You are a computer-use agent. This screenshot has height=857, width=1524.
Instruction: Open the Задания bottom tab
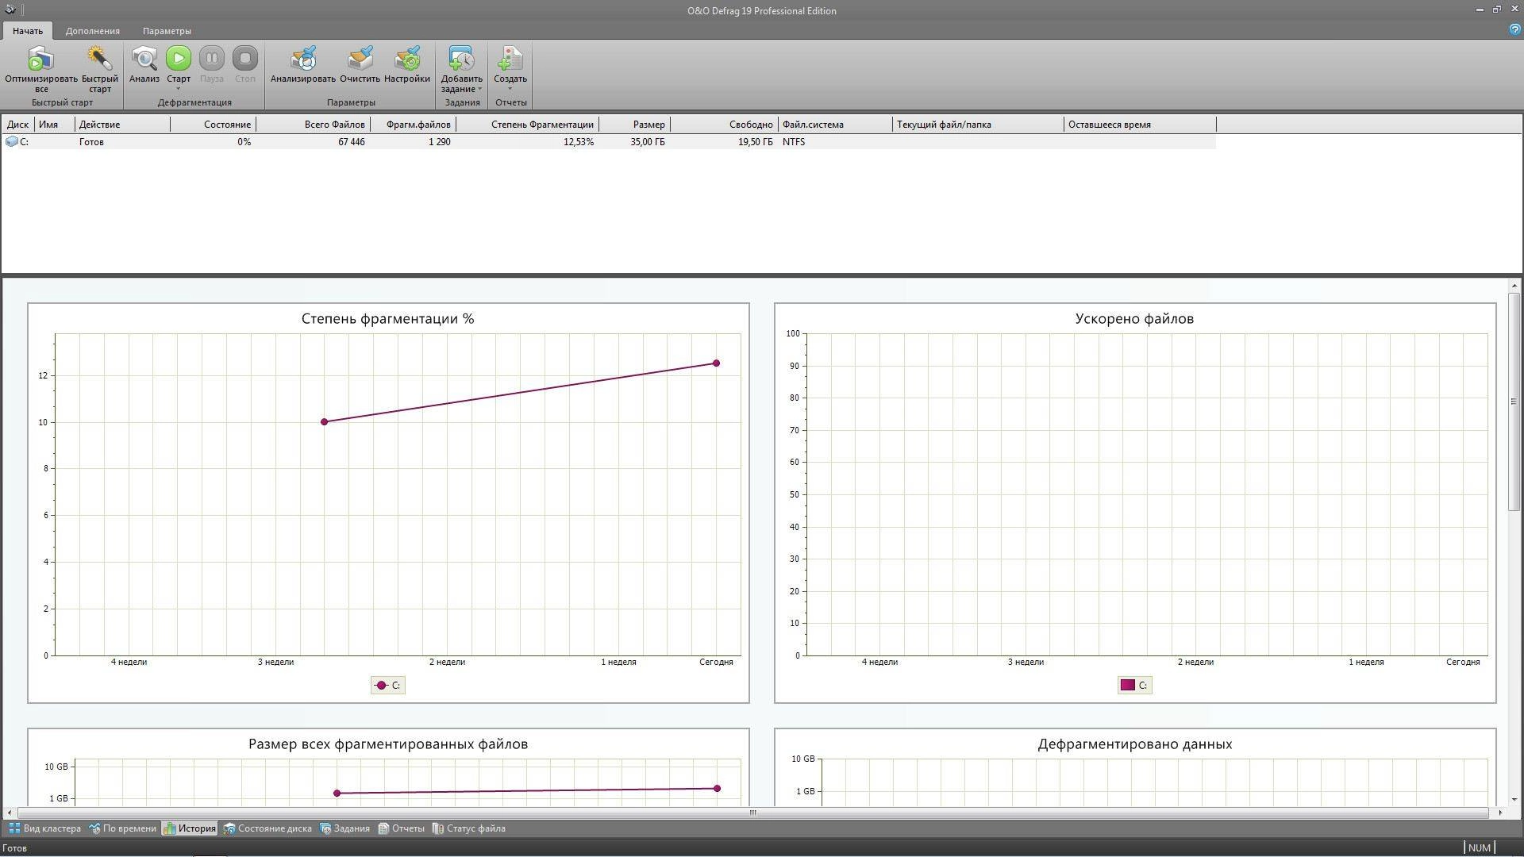(345, 828)
